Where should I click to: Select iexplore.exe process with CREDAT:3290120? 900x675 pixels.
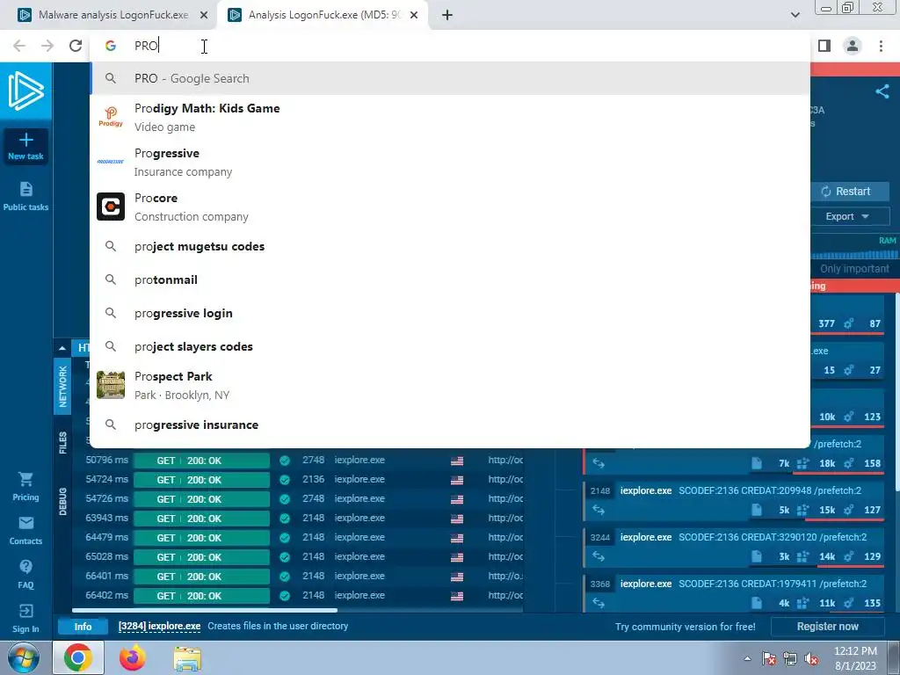pos(735,547)
